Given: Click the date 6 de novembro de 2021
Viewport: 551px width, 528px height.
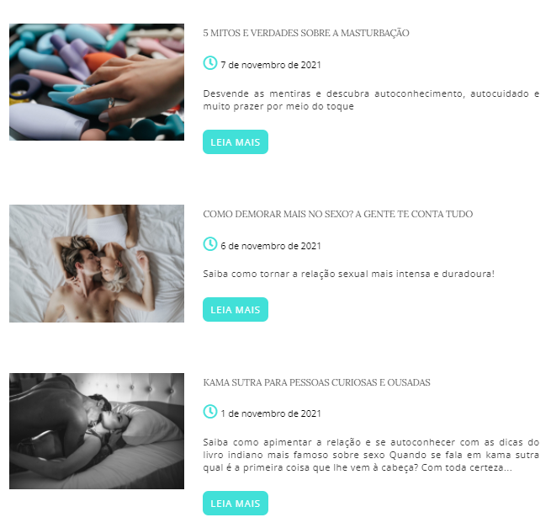Looking at the screenshot, I should coord(271,246).
